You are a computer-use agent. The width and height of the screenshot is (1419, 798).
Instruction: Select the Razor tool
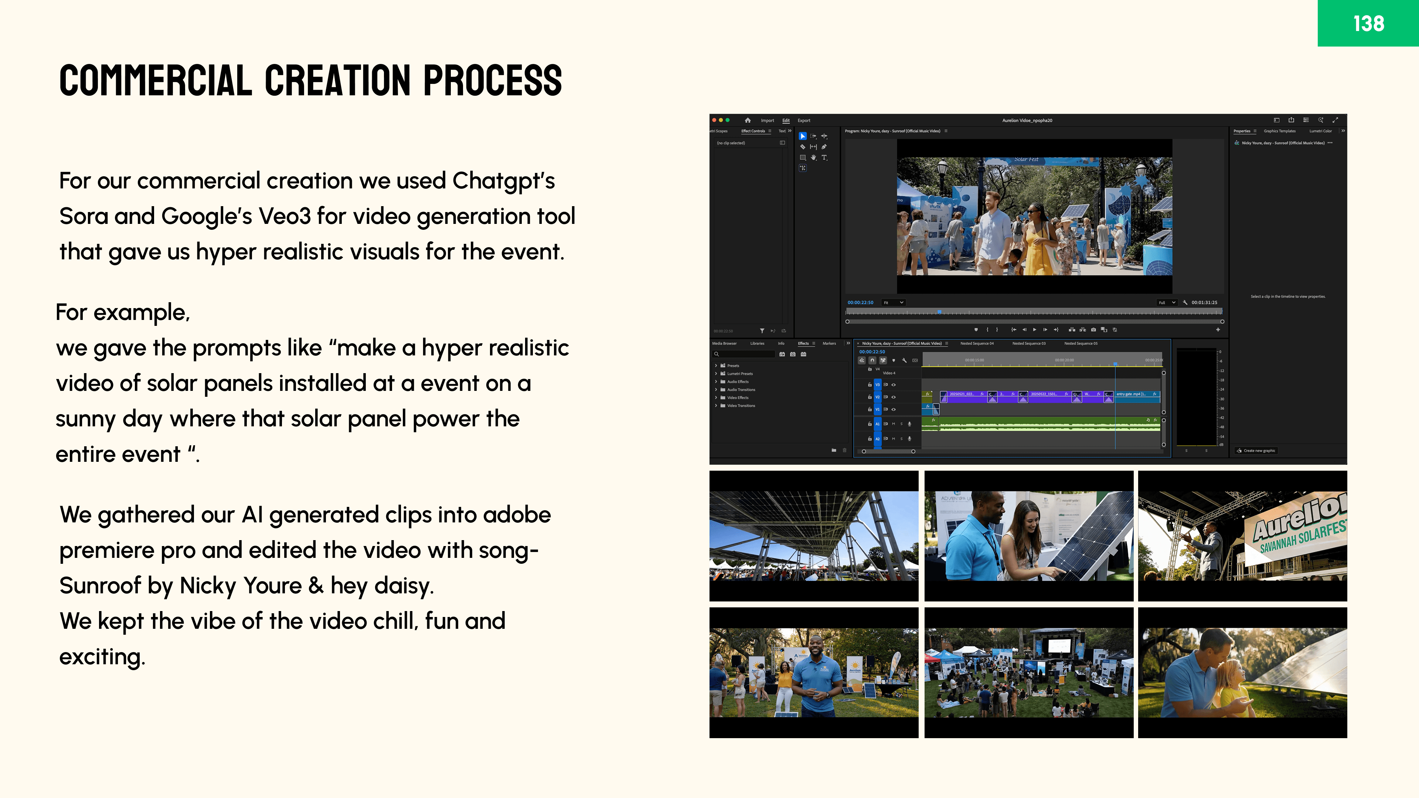pyautogui.click(x=803, y=147)
